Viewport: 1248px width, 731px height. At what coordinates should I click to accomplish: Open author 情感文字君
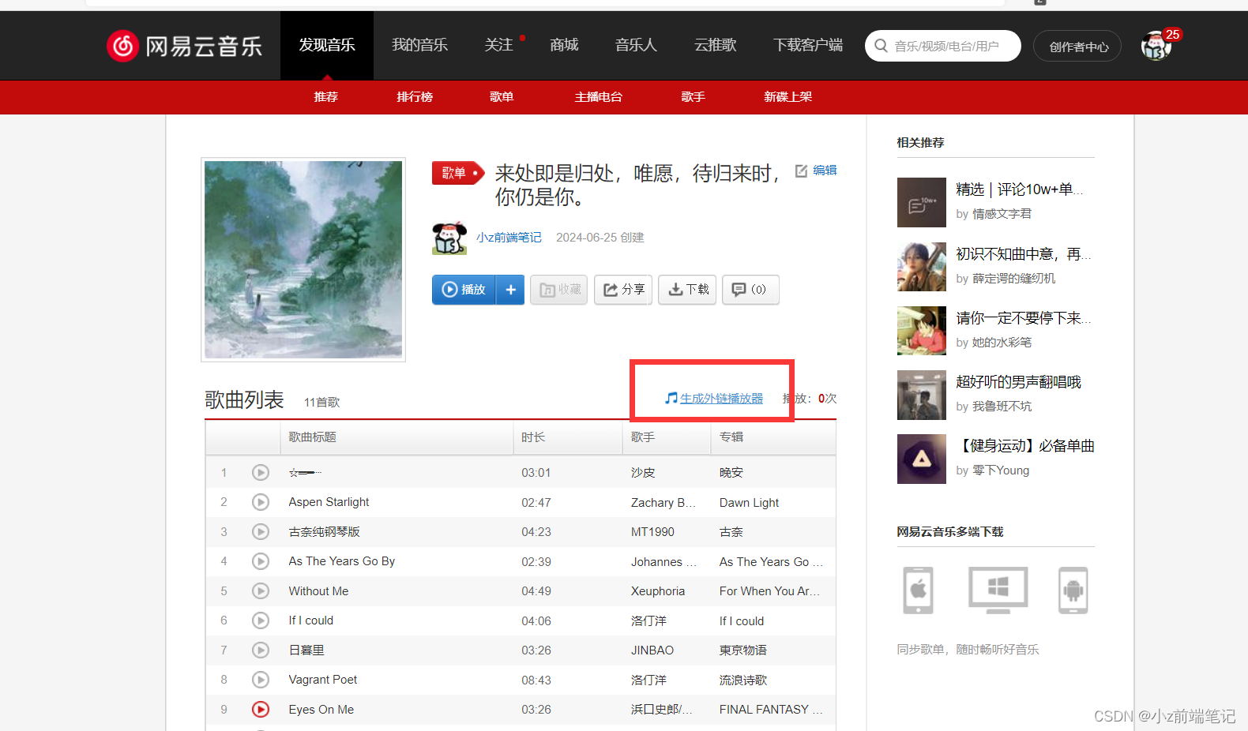(1002, 214)
